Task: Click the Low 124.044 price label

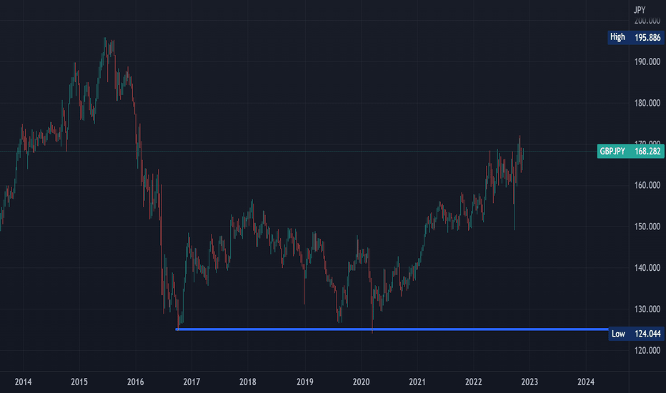Action: 636,334
